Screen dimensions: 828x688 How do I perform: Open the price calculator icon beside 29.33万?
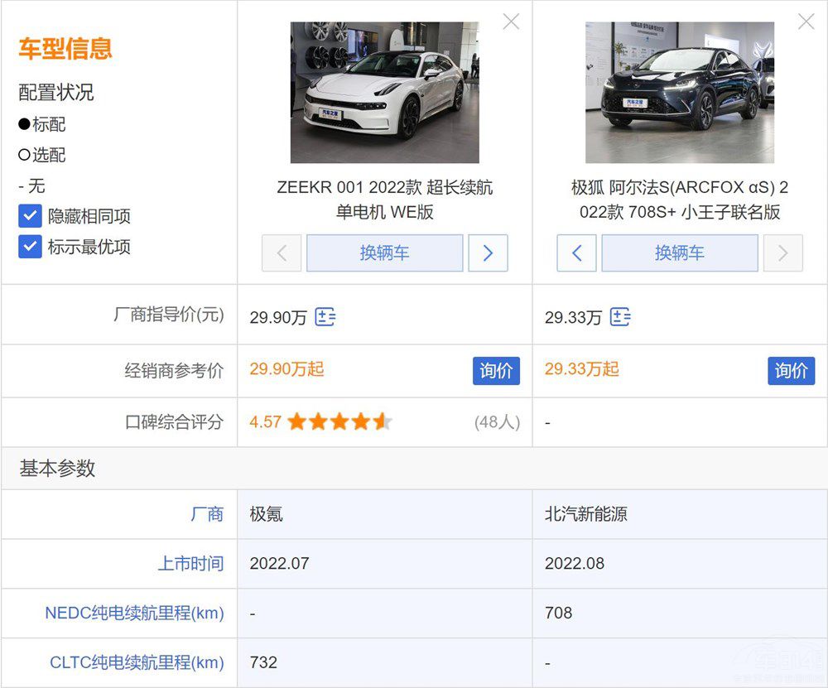coord(621,317)
